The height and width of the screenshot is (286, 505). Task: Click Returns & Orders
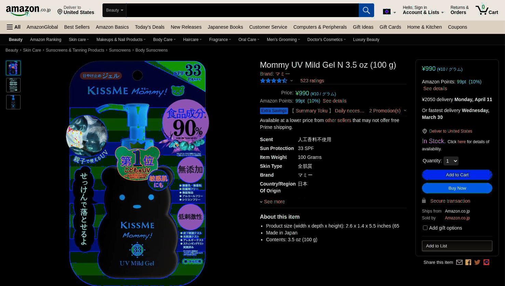pos(460,10)
